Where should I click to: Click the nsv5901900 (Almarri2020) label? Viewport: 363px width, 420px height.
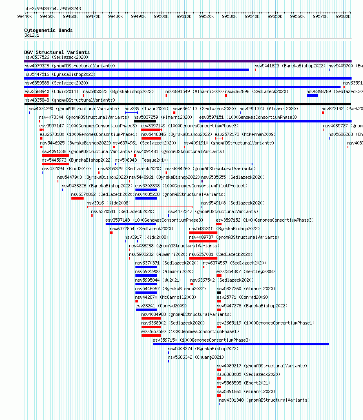[x=164, y=271]
